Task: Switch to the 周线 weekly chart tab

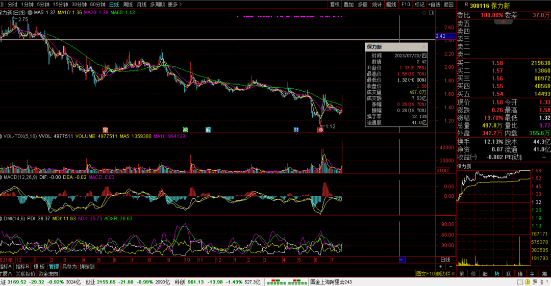Action: 128,5
